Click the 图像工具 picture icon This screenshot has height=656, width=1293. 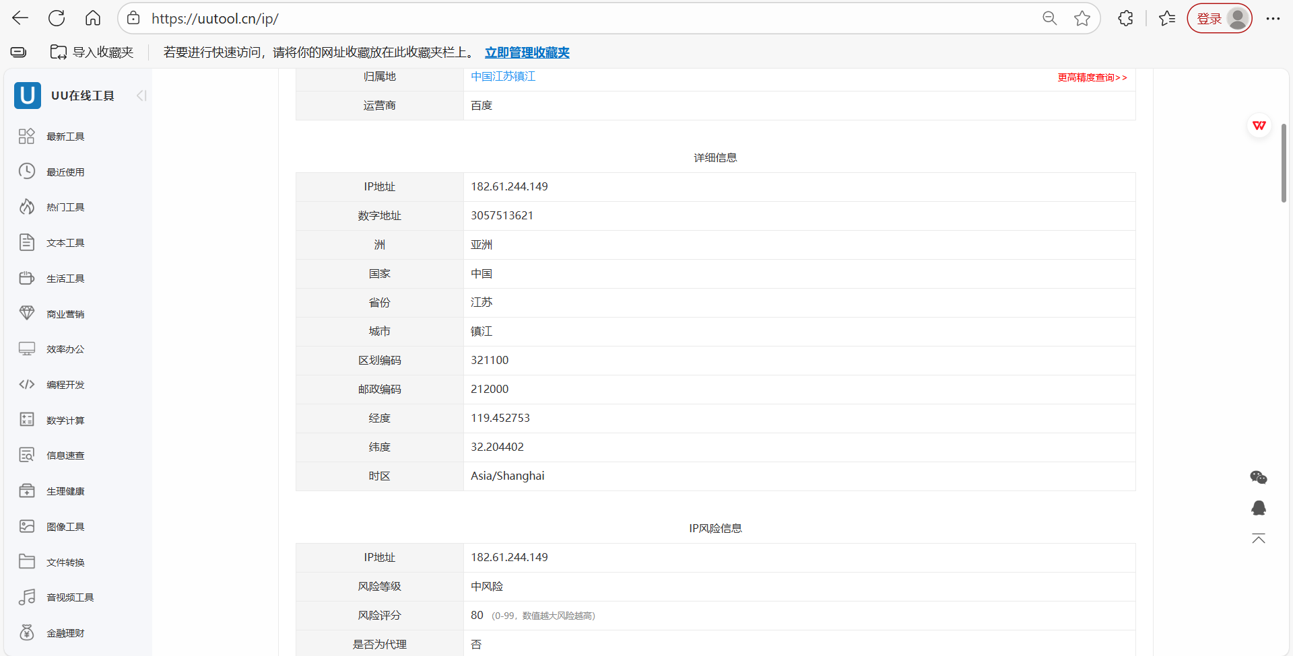[x=27, y=526]
